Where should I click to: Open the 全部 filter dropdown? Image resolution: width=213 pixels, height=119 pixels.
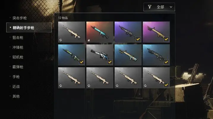(x=159, y=7)
